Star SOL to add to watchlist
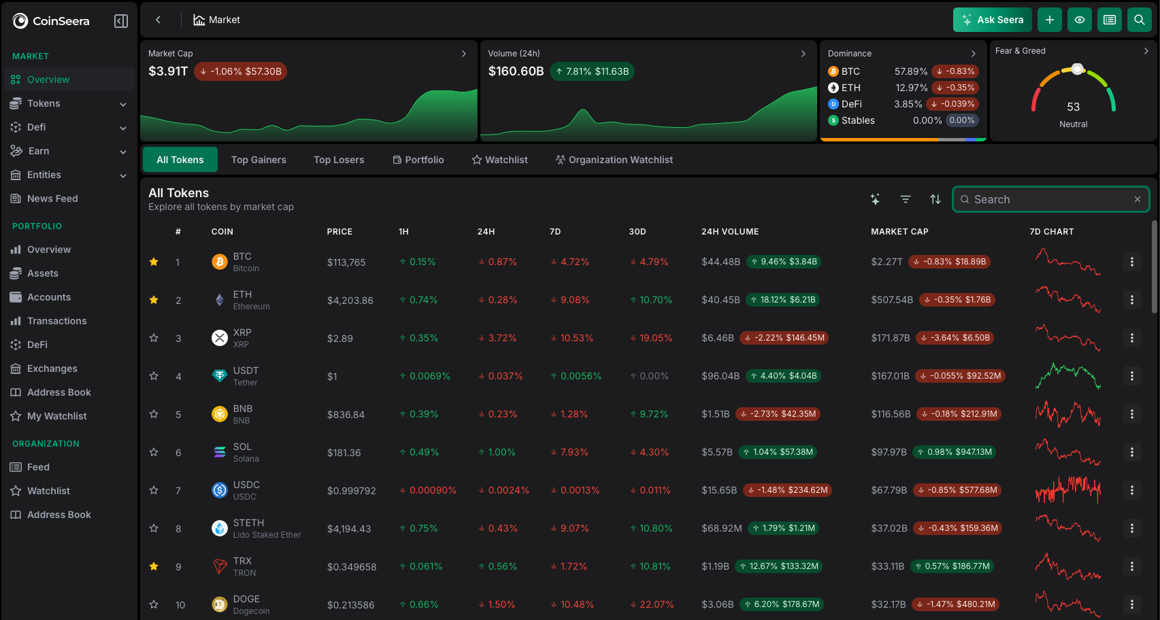Viewport: 1160px width, 620px height. [154, 452]
